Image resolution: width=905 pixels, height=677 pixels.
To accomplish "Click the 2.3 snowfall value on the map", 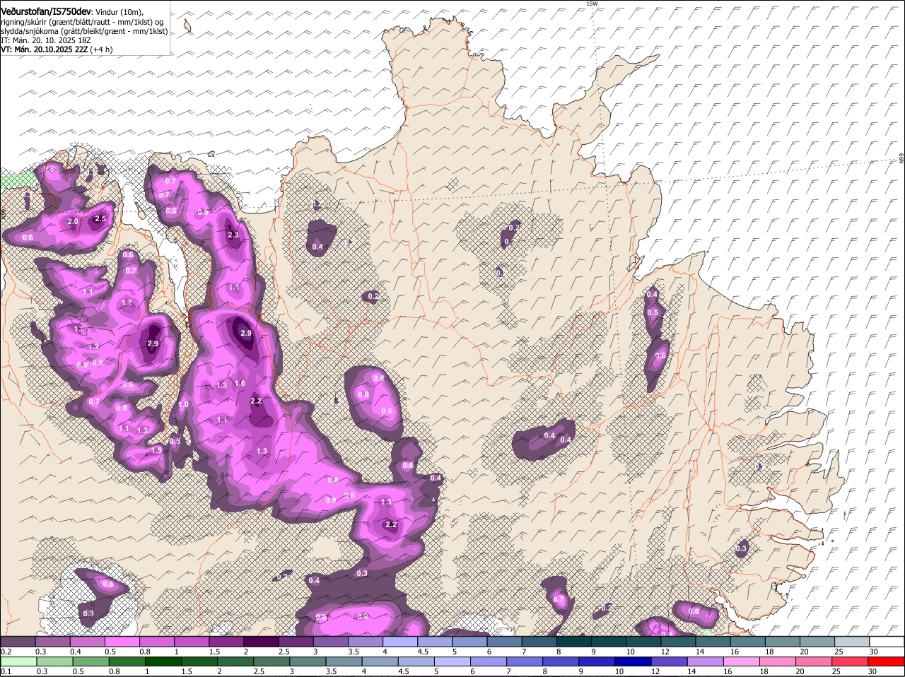I will (233, 235).
